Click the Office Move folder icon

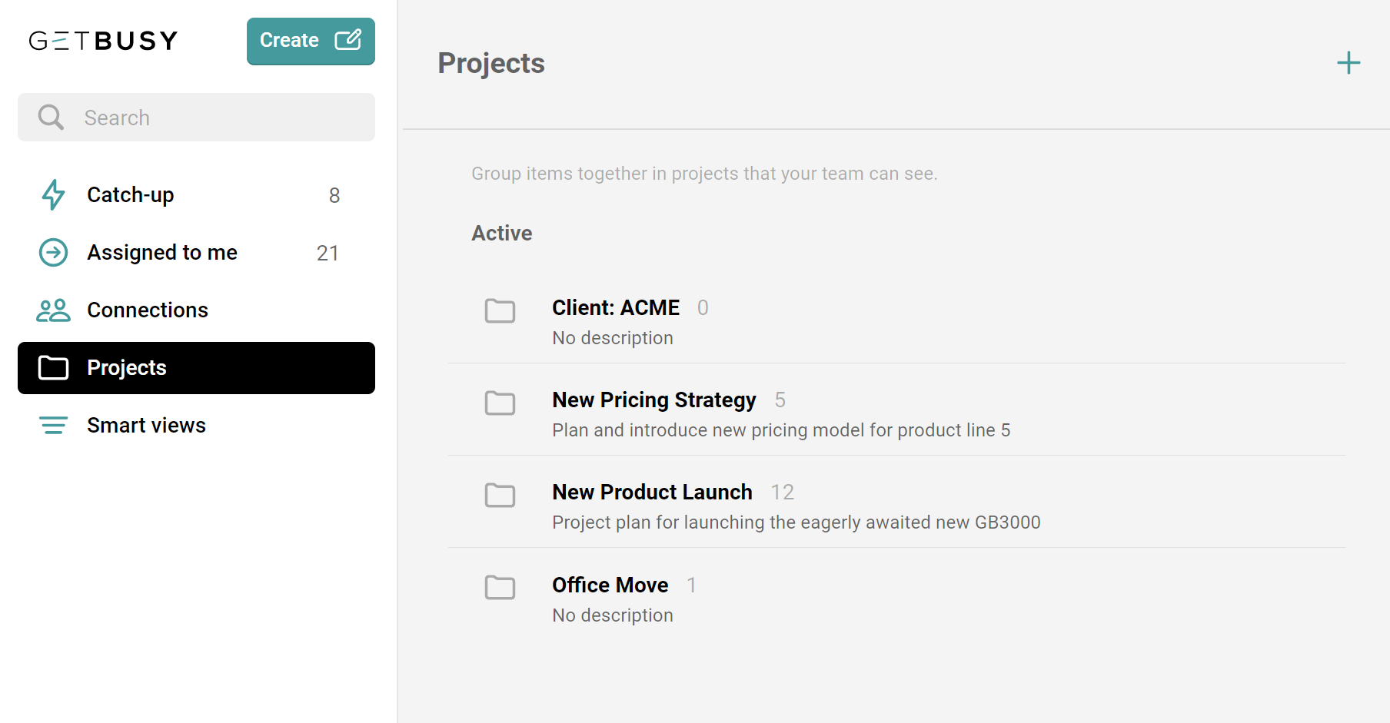[x=500, y=587]
